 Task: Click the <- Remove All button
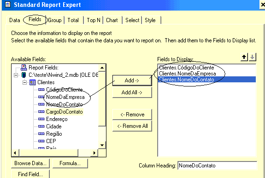pyautogui.click(x=132, y=126)
